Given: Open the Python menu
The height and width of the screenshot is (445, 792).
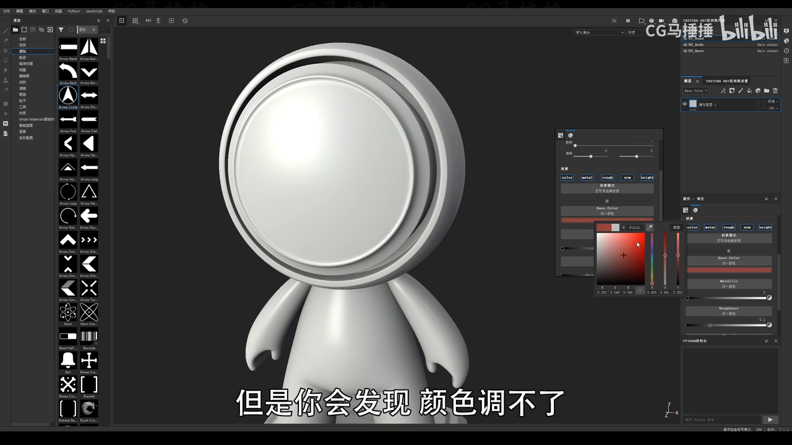Looking at the screenshot, I should pyautogui.click(x=74, y=11).
